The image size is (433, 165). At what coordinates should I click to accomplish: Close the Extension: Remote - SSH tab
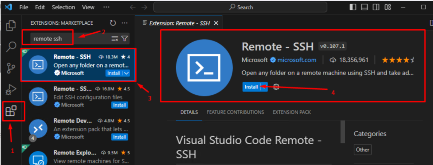pyautogui.click(x=216, y=23)
